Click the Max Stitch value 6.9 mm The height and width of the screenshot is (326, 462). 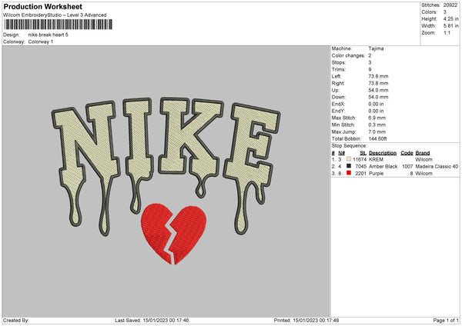[x=377, y=118]
